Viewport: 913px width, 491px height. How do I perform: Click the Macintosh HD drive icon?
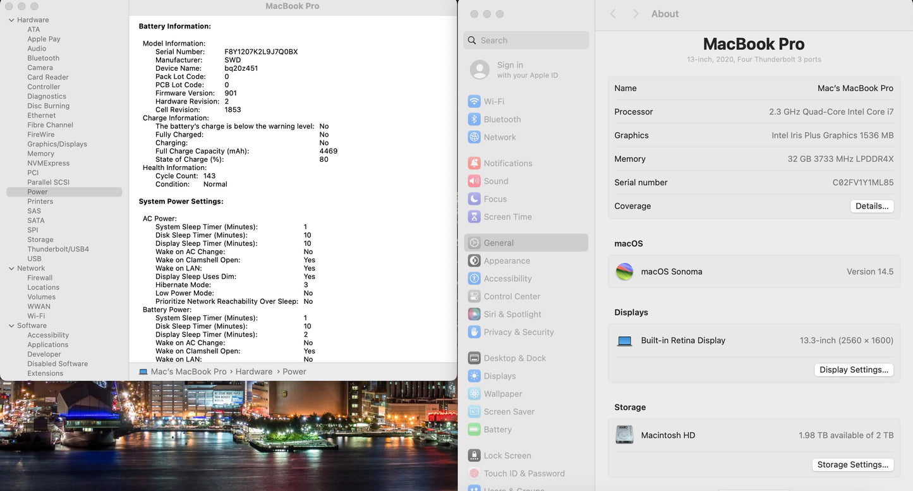pyautogui.click(x=624, y=435)
